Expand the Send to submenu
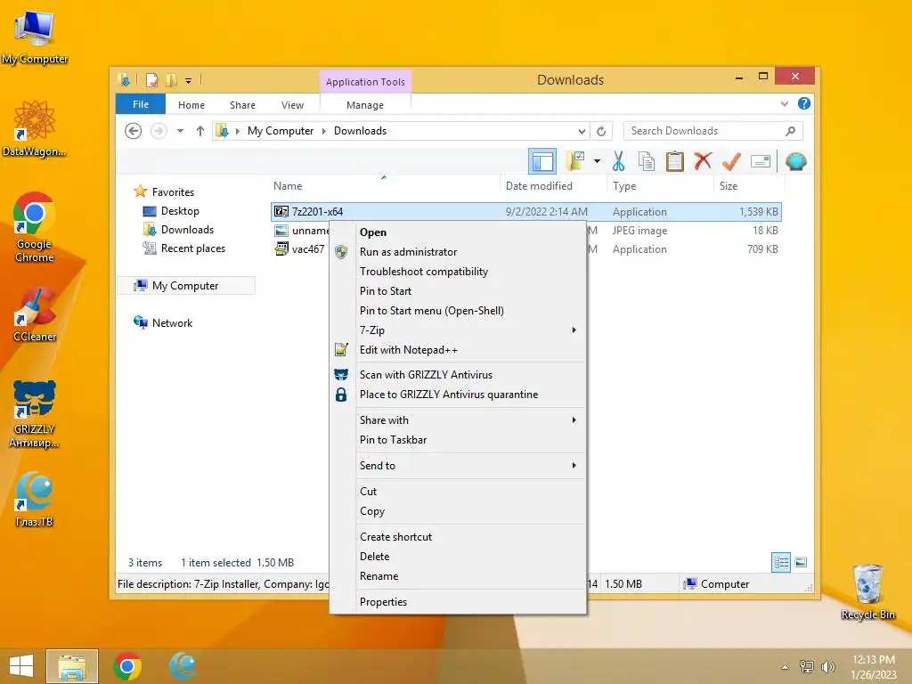This screenshot has width=912, height=684. pos(459,465)
